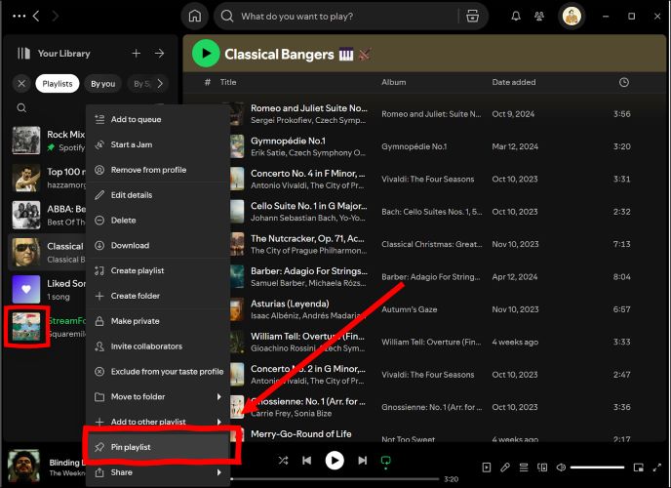The height and width of the screenshot is (488, 671).
Task: Search within Your Library
Action: pyautogui.click(x=21, y=108)
